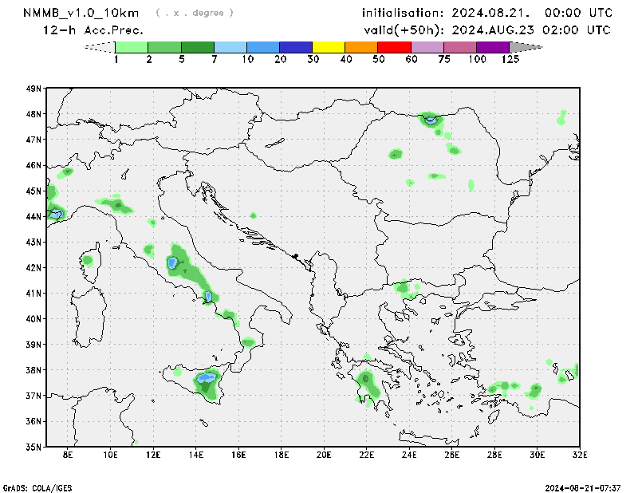Click the orange 40–50 legend color

(x=362, y=48)
